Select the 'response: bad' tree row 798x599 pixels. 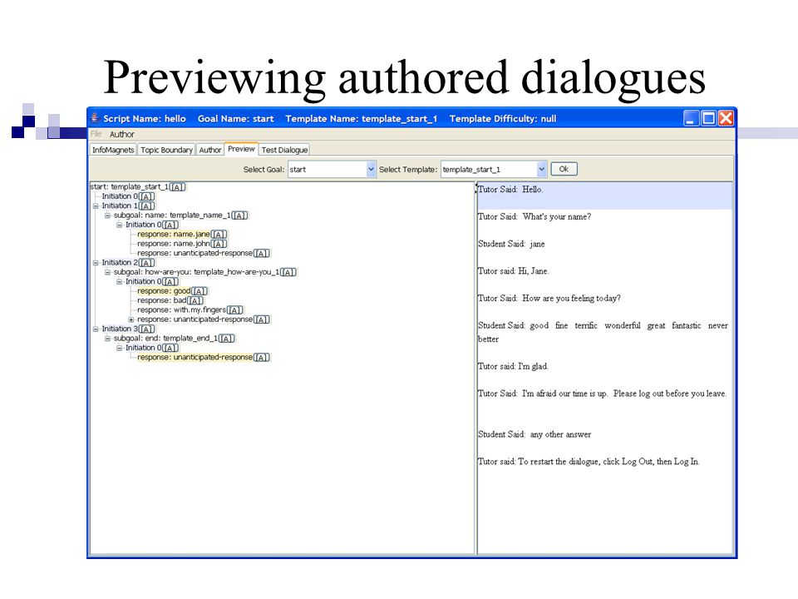tap(170, 300)
